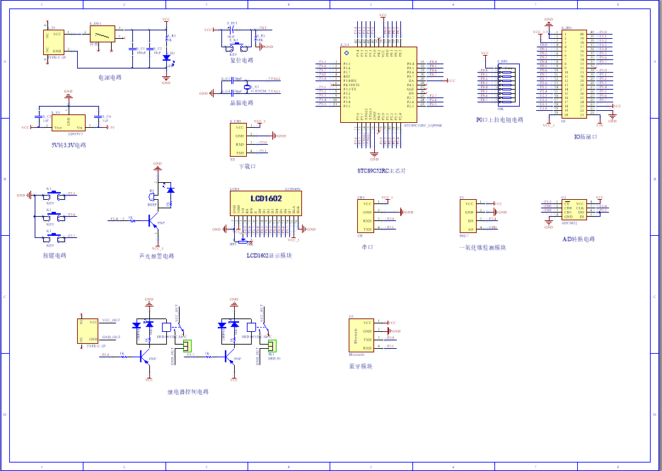Click the B1 BEEP buzzer symbol
662x471 pixels.
[153, 197]
